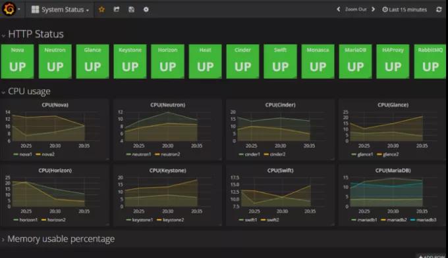The image size is (448, 258).
Task: Open the CPU(Swift) panel title menu
Action: (x=280, y=170)
